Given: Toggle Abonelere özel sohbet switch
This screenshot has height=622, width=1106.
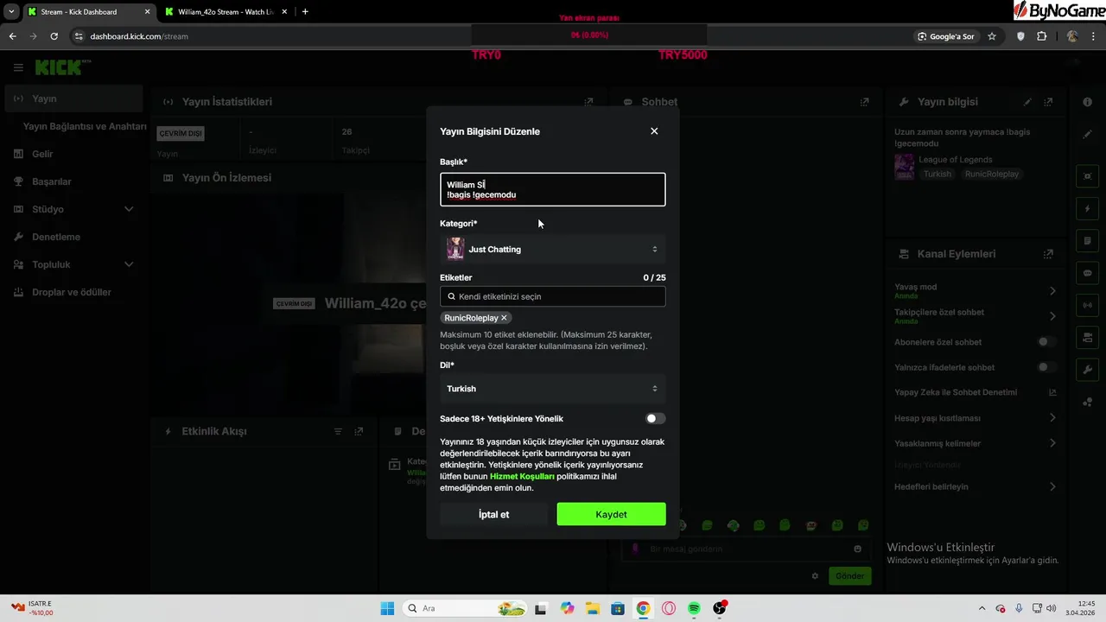Looking at the screenshot, I should pyautogui.click(x=1046, y=342).
